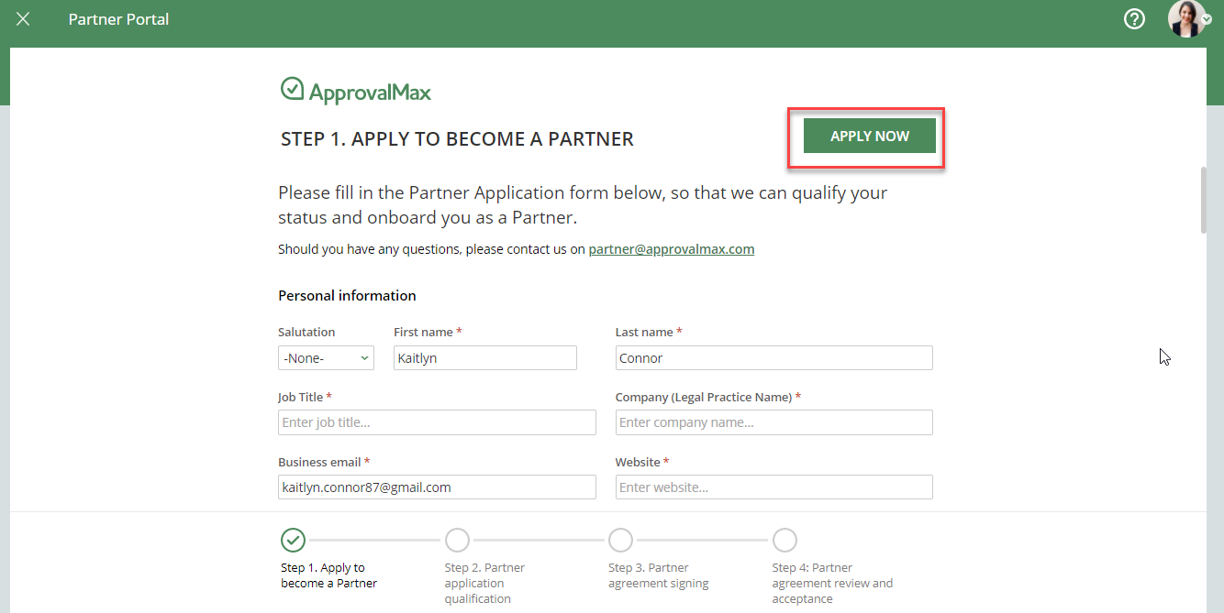The height and width of the screenshot is (613, 1224).
Task: Click the 'Step 3. Partner agreement signing' label
Action: pos(658,575)
